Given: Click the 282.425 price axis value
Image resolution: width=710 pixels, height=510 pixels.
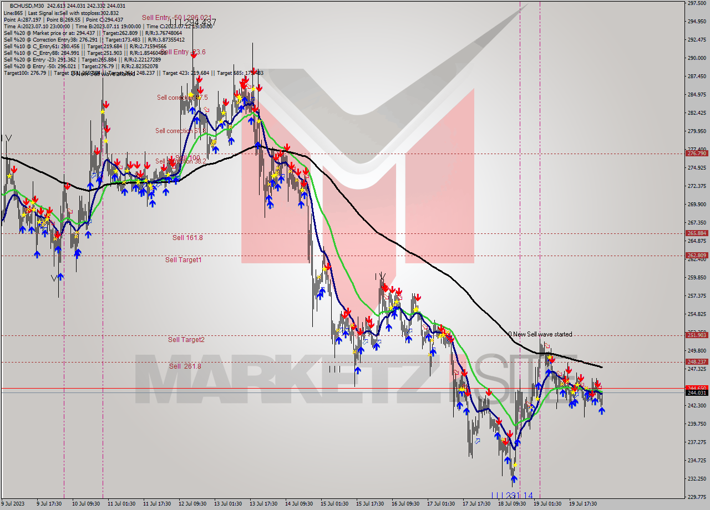Looking at the screenshot, I should (x=697, y=113).
